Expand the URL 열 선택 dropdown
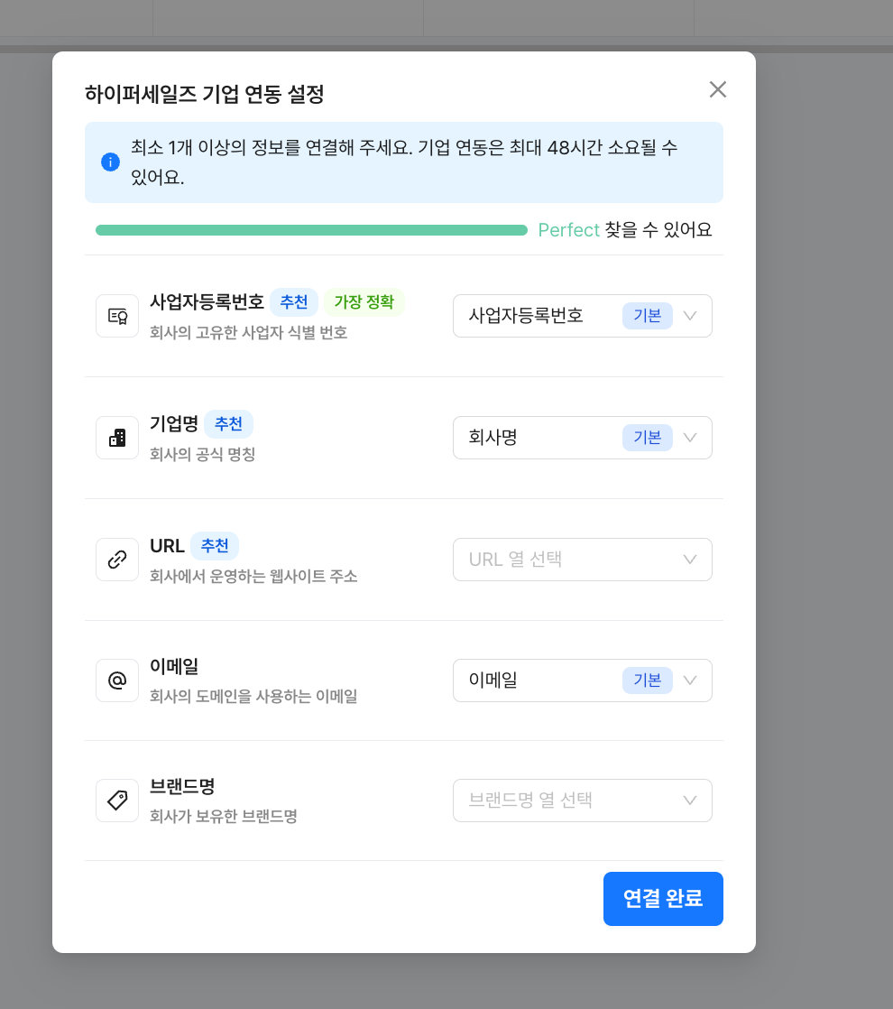 coord(582,560)
